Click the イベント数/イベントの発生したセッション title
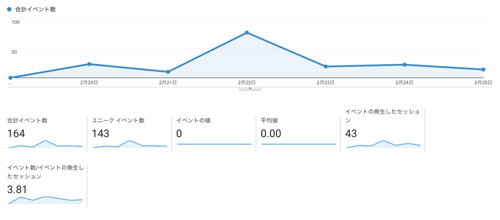 [45, 172]
